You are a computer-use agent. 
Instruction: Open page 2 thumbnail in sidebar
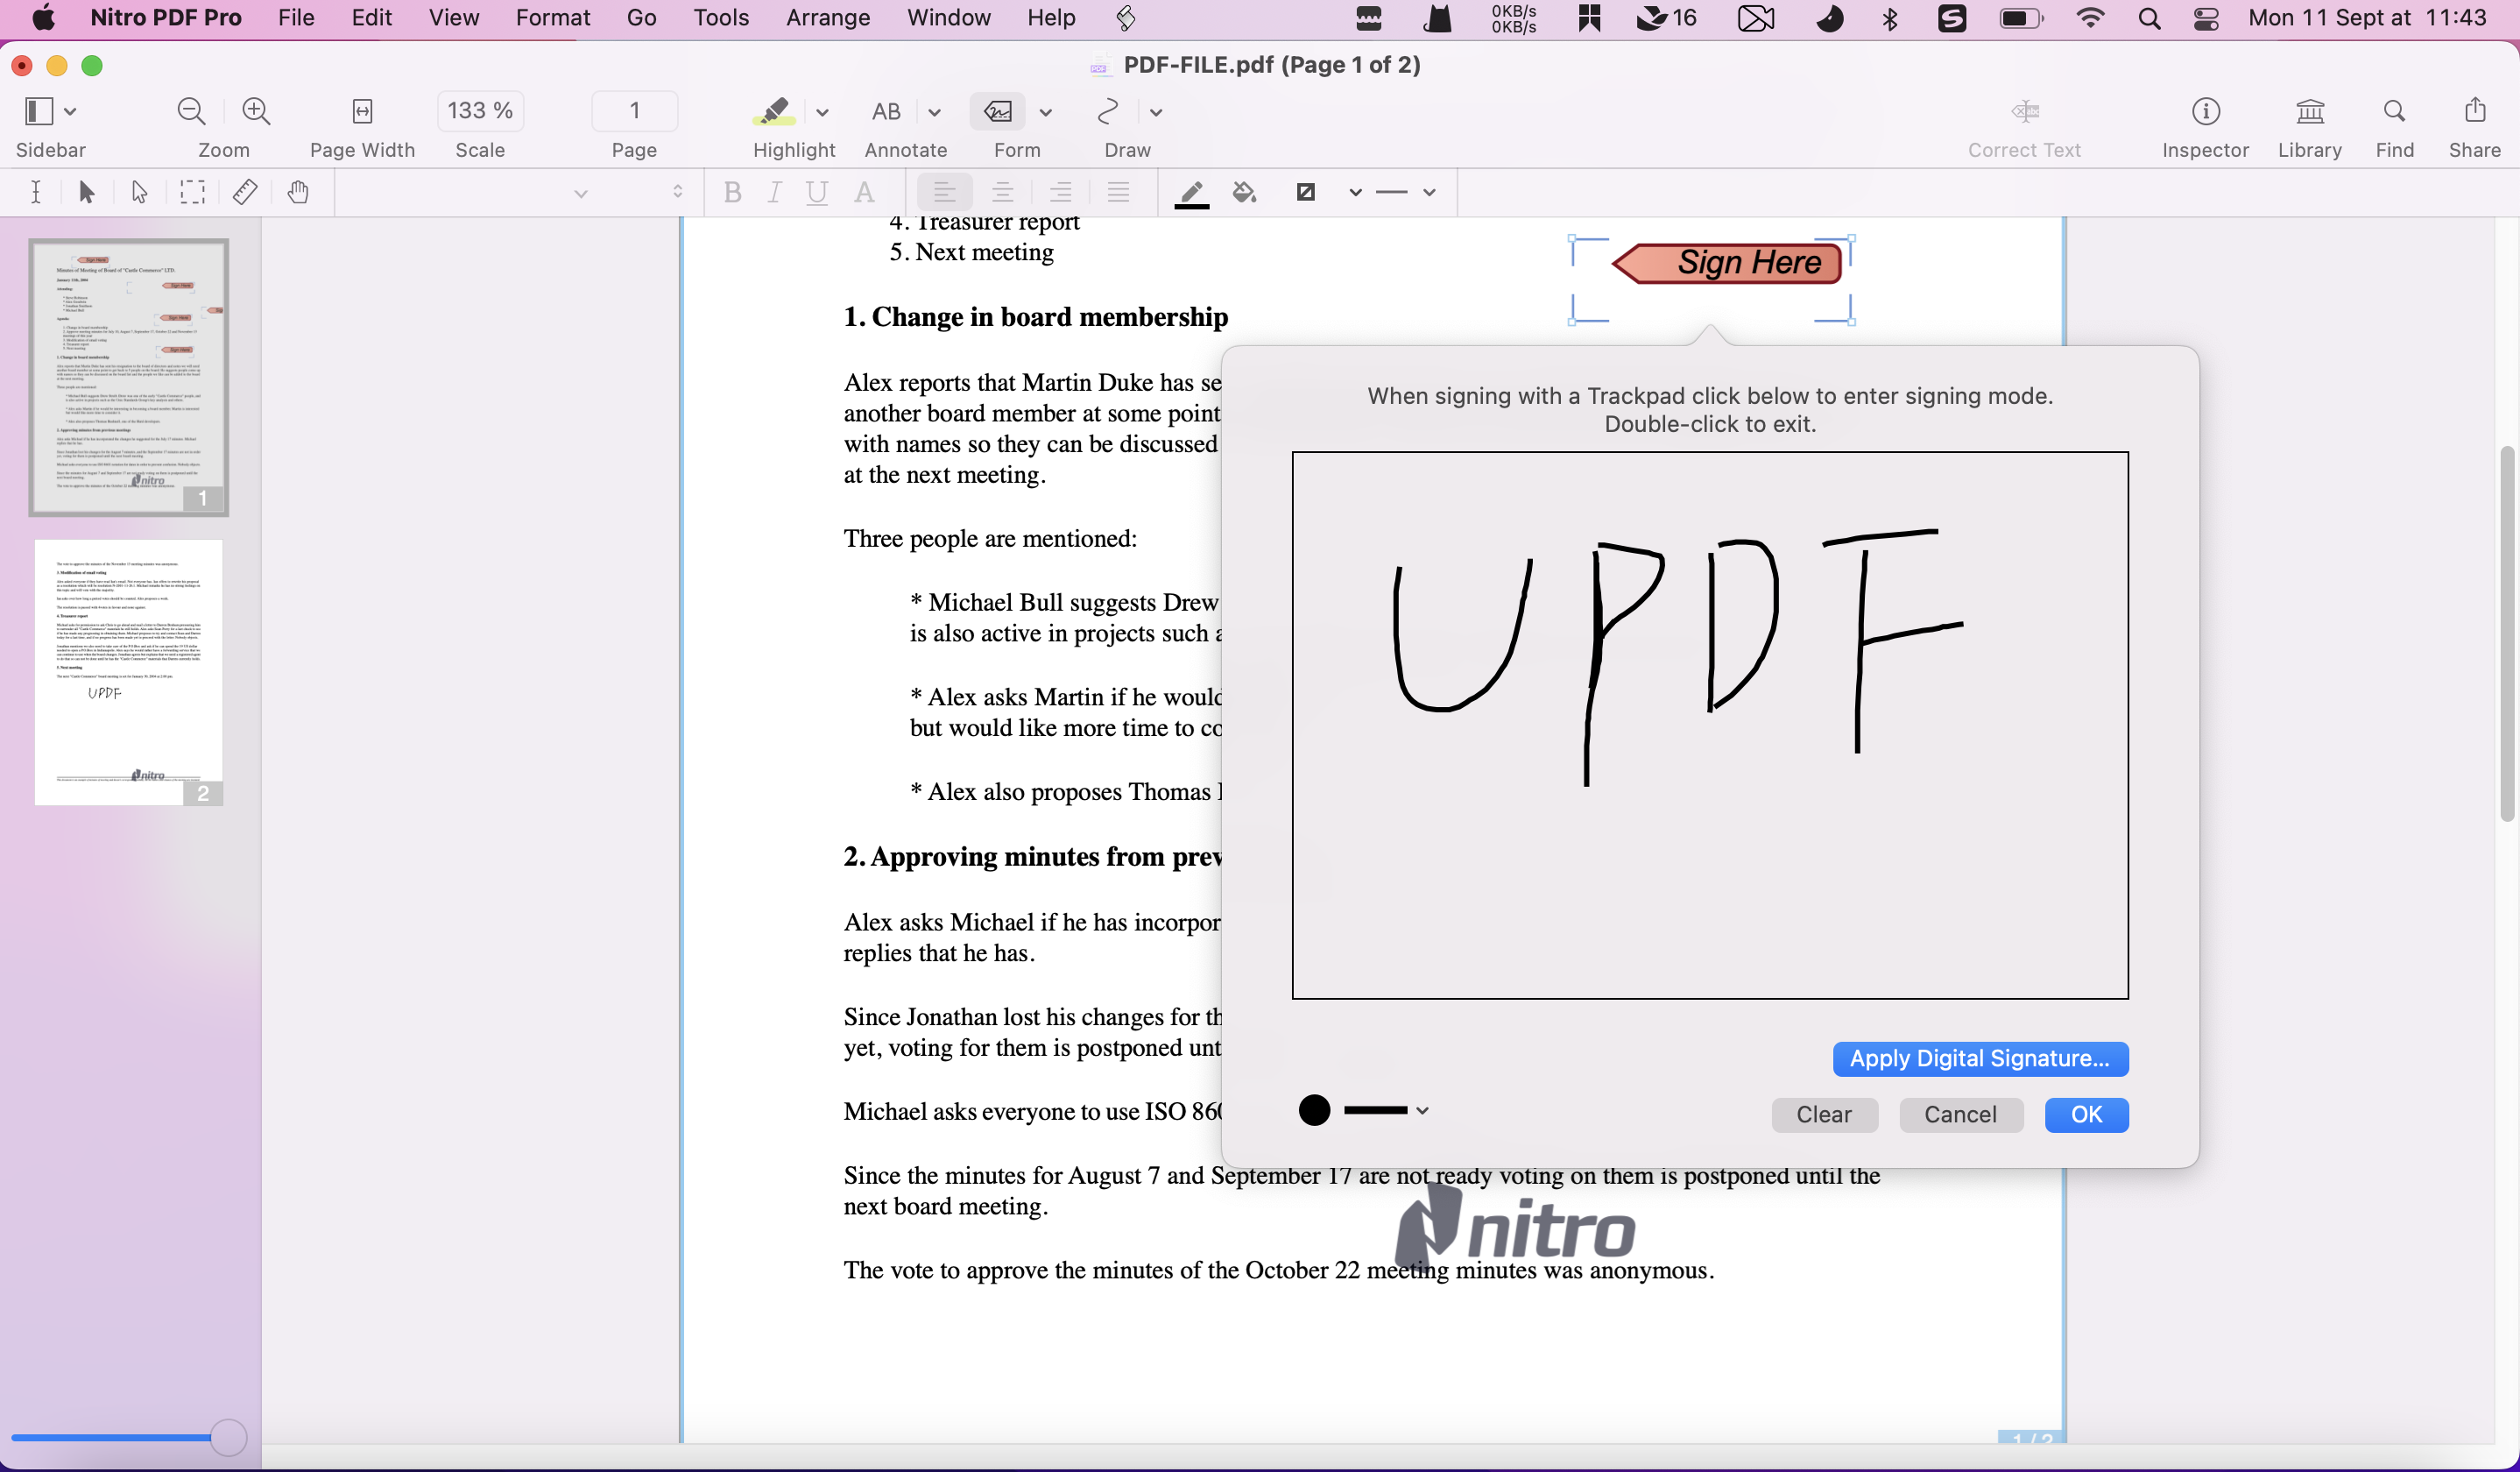[128, 672]
